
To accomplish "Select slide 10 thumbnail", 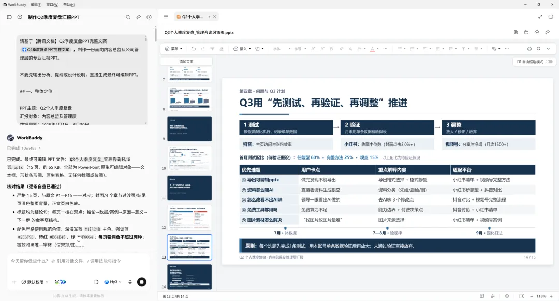I will (x=189, y=159).
